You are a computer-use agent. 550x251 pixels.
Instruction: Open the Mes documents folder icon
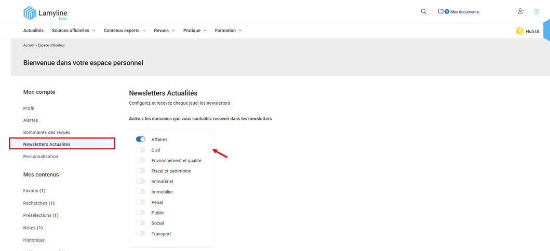point(440,11)
